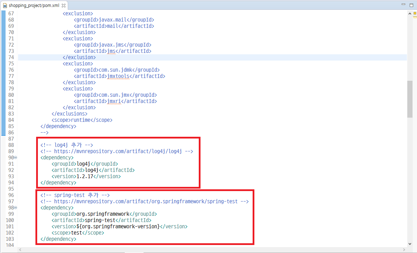Click the groupId com.sun.jmx line
The height and width of the screenshot is (253, 417).
pos(115,95)
